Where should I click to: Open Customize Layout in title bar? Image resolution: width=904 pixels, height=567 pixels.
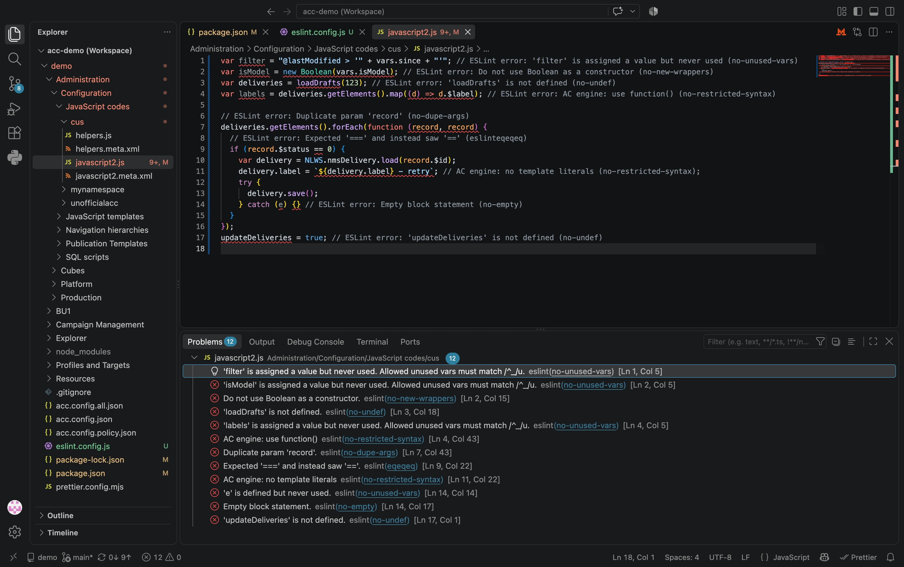tap(842, 11)
